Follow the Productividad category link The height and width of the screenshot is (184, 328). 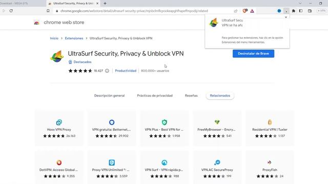(x=126, y=71)
